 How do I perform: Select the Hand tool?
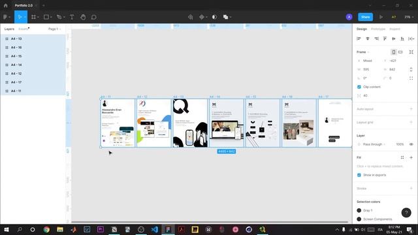pyautogui.click(x=83, y=17)
